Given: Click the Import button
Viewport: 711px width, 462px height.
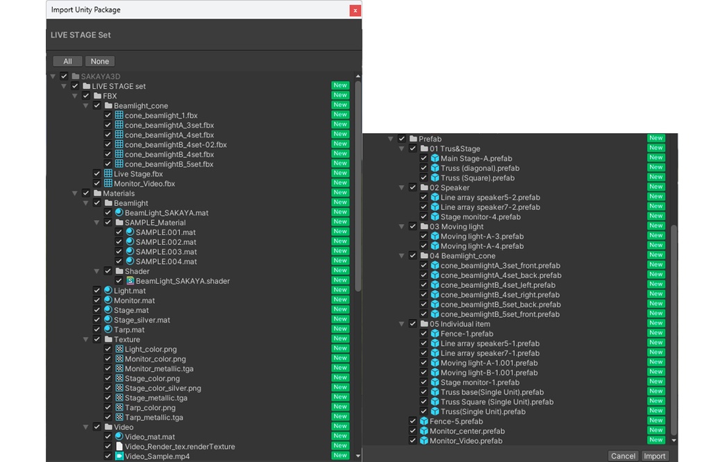Looking at the screenshot, I should pyautogui.click(x=654, y=456).
